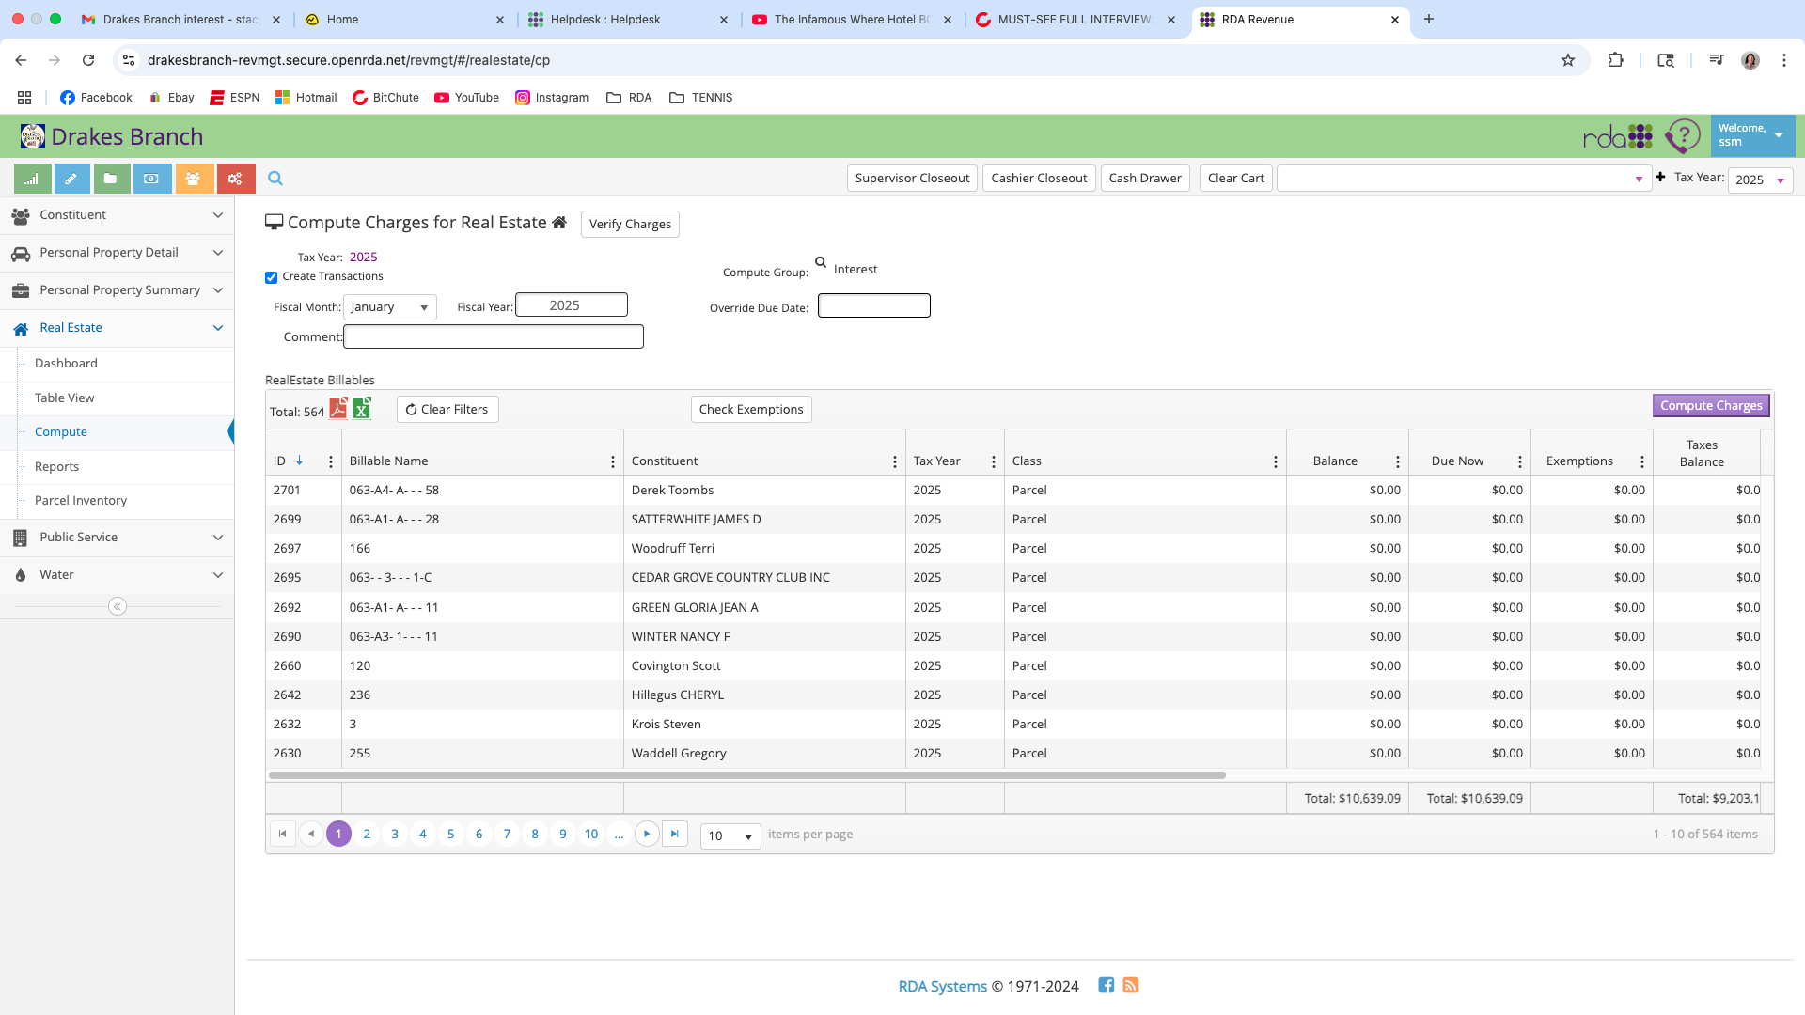Open the Fiscal Month dropdown
This screenshot has height=1015, width=1805.
(x=390, y=307)
